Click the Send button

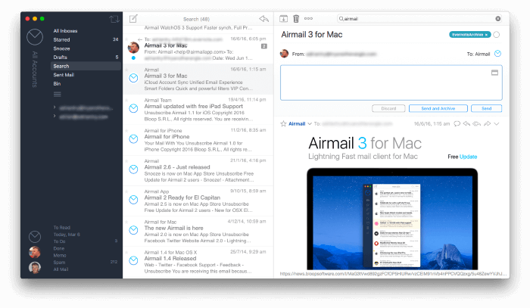(x=486, y=108)
